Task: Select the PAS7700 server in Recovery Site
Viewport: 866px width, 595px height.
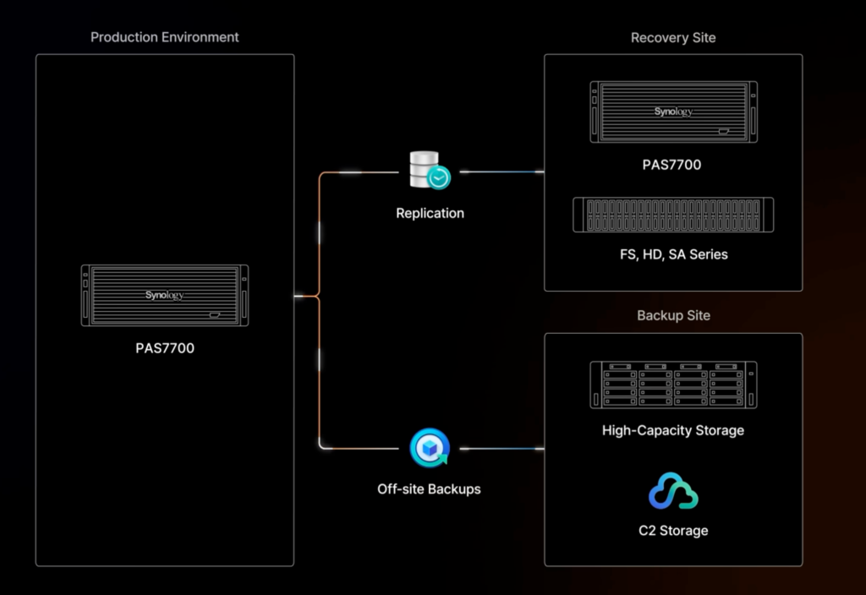Action: [x=673, y=112]
